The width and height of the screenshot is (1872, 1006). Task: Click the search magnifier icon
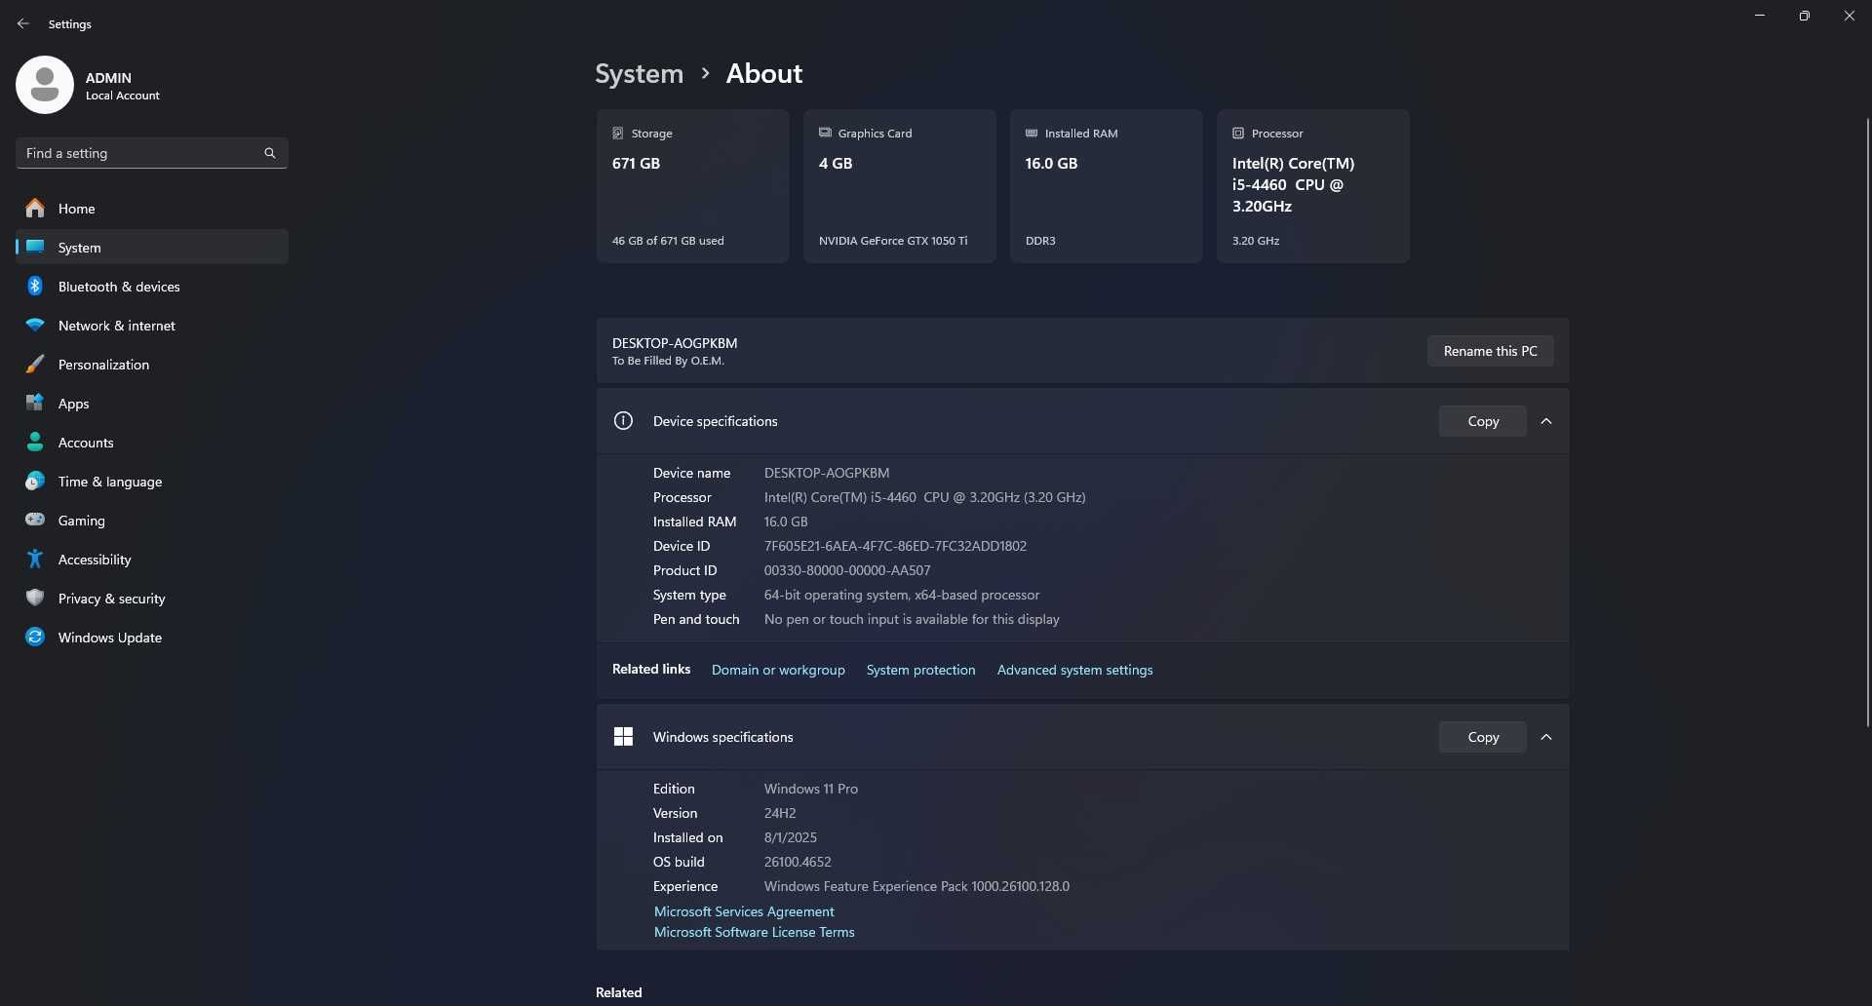click(x=270, y=153)
